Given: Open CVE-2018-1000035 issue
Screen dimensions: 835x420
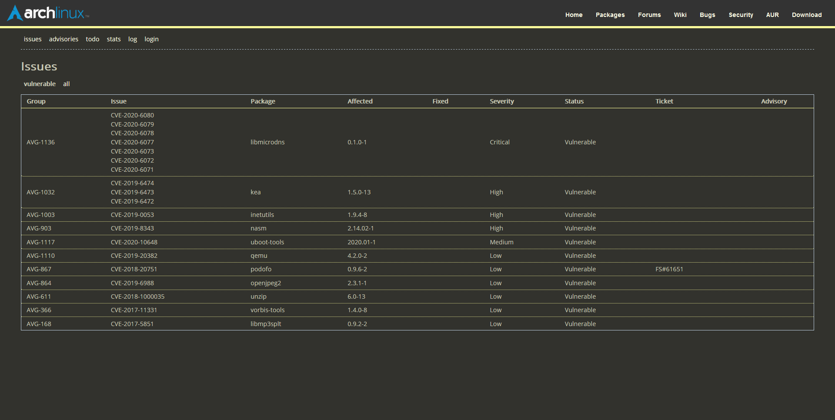Looking at the screenshot, I should [x=137, y=297].
